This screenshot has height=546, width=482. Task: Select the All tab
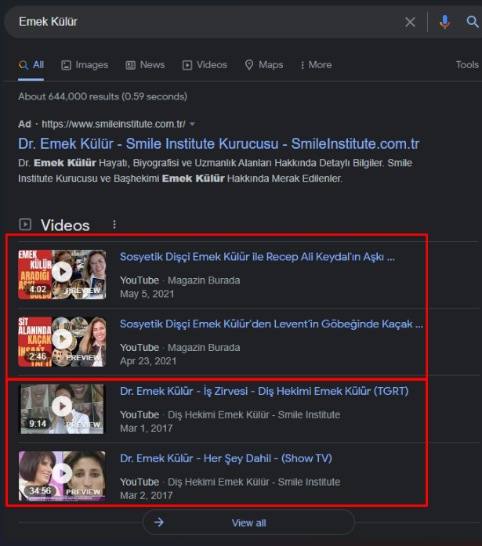[31, 65]
